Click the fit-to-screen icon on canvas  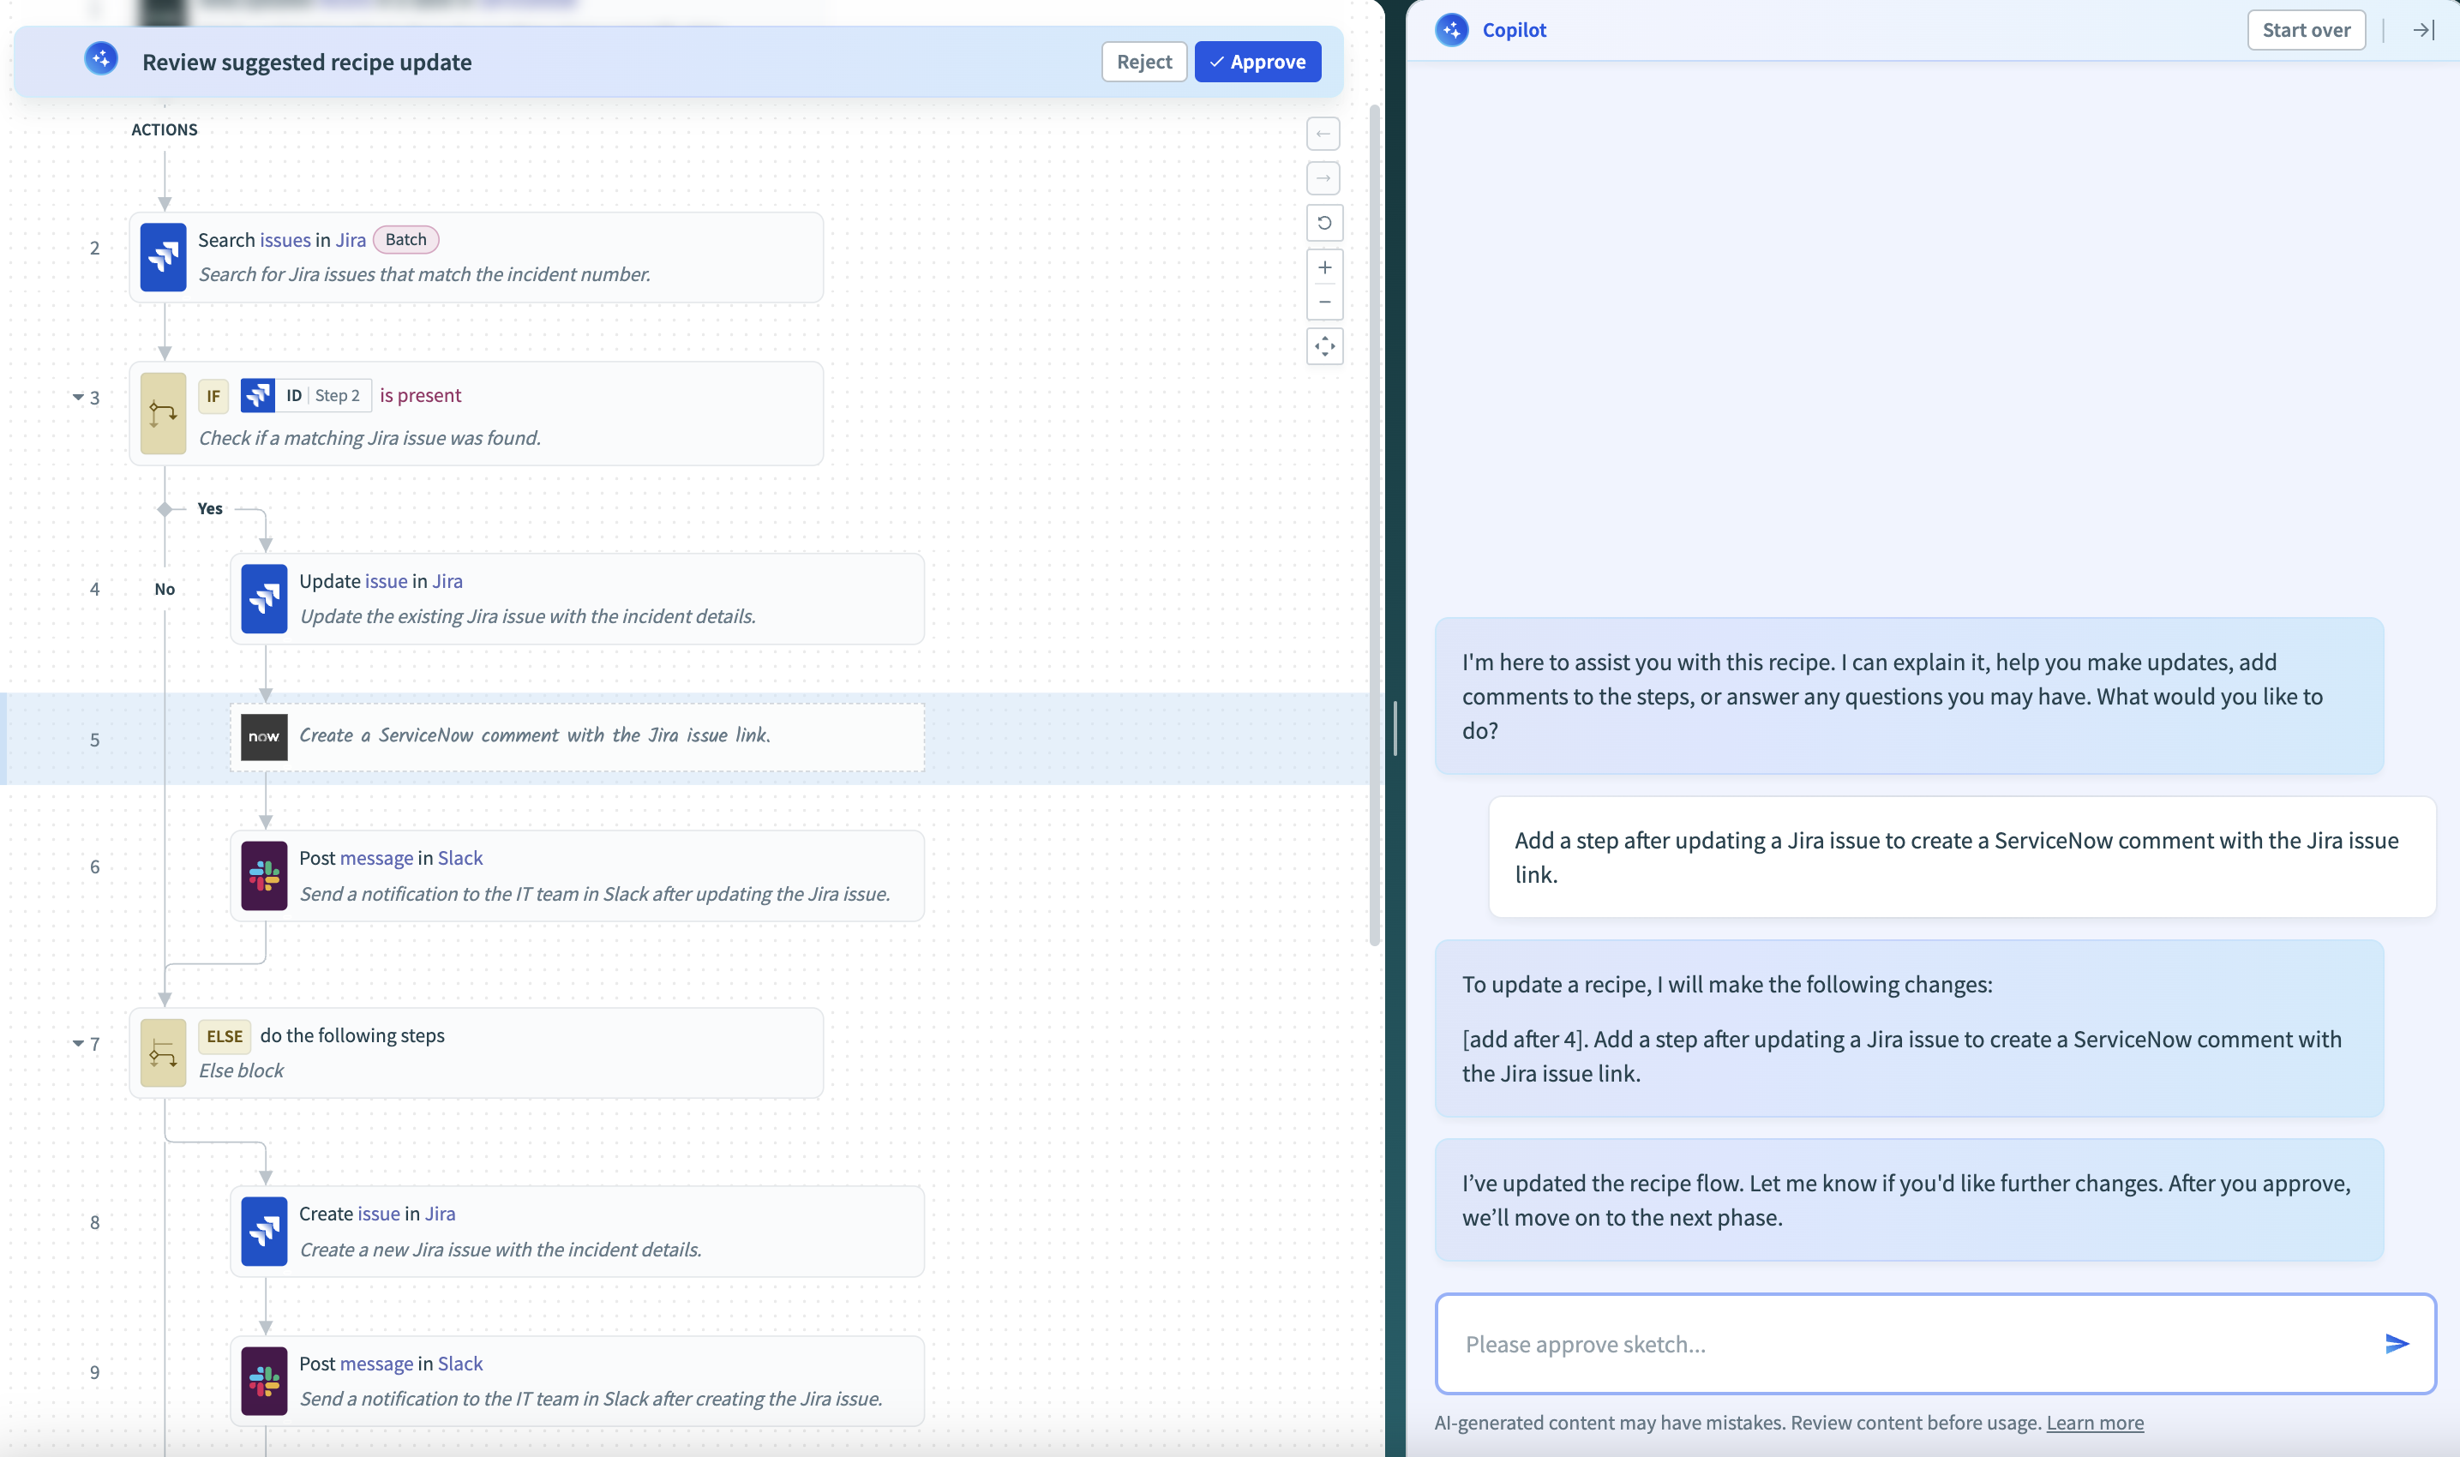pyautogui.click(x=1324, y=345)
